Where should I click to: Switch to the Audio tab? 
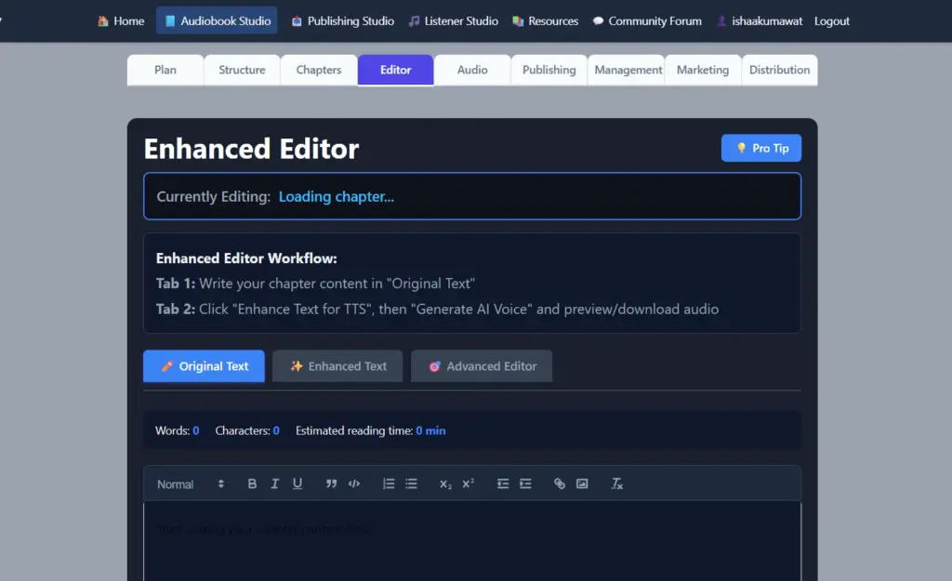tap(471, 69)
